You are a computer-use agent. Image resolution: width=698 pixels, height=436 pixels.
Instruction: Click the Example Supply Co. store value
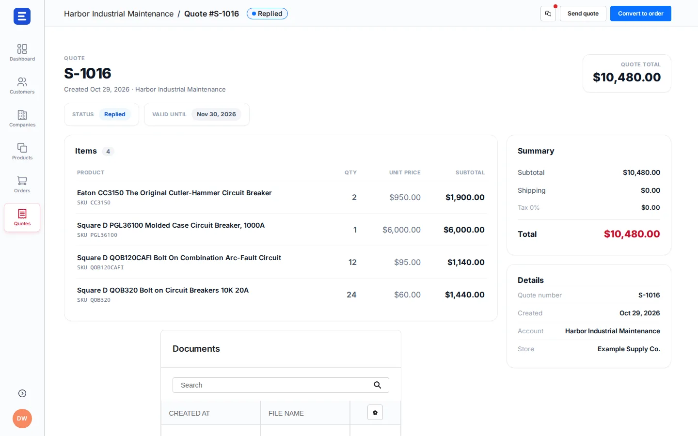click(x=629, y=349)
